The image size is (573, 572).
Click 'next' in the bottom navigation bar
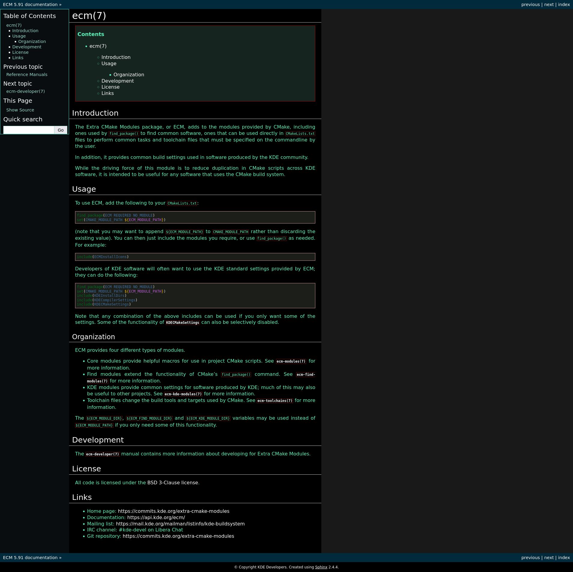point(549,558)
